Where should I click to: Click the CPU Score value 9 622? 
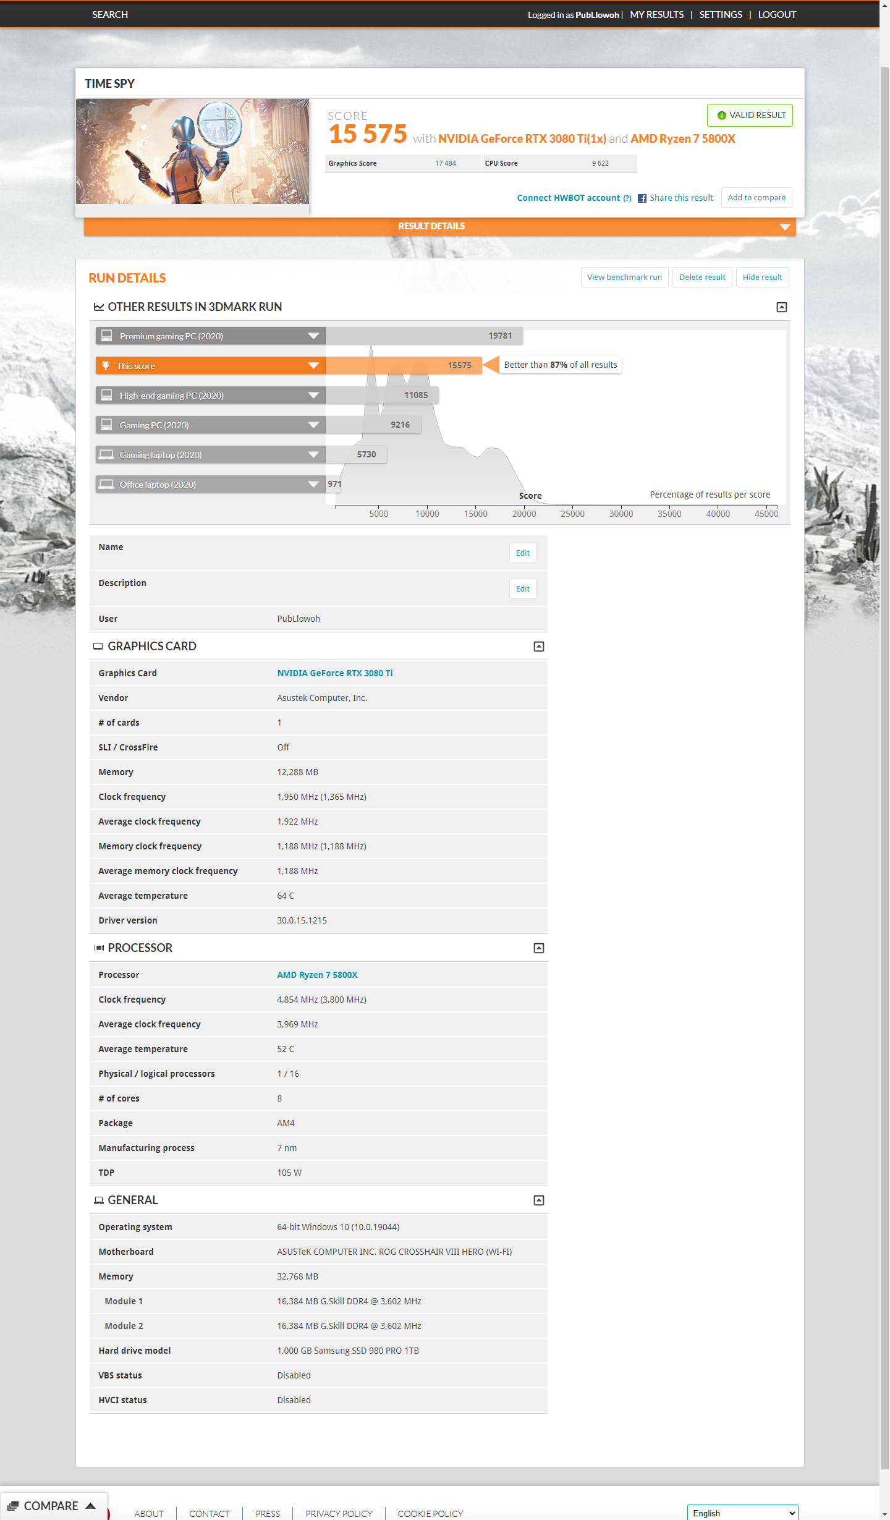point(600,163)
